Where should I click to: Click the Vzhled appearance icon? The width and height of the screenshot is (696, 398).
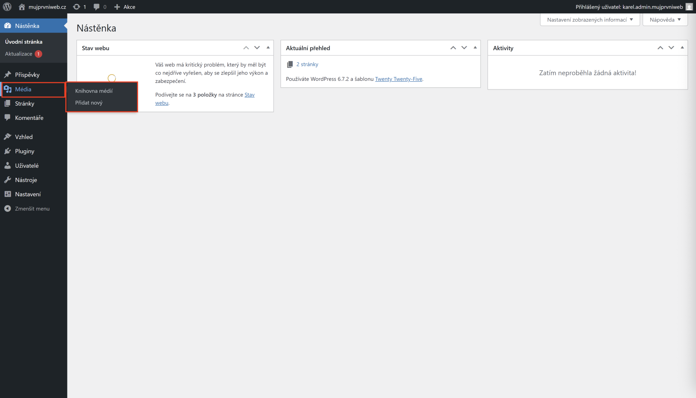coord(8,137)
